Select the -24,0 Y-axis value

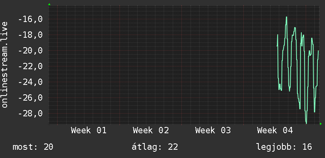pos(30,82)
